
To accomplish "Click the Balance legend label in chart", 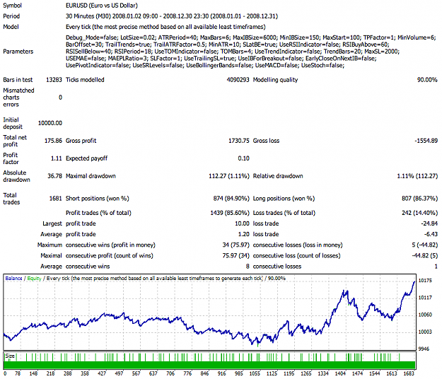I will [13, 278].
